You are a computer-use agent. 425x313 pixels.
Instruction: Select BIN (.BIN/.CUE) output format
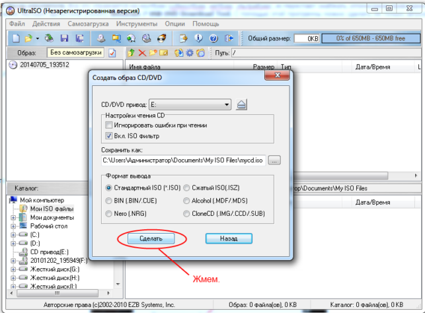tap(108, 201)
